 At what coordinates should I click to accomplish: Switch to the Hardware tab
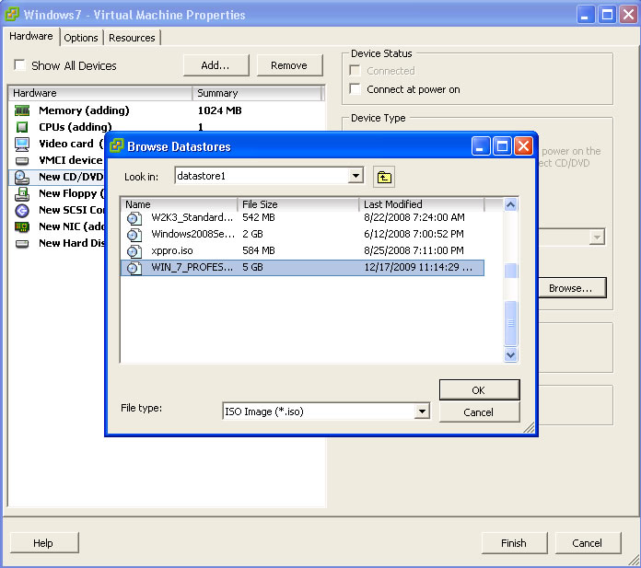point(31,37)
